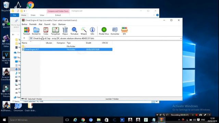Click the clock in the system tray
The height and width of the screenshot is (123, 219).
[x=212, y=120]
